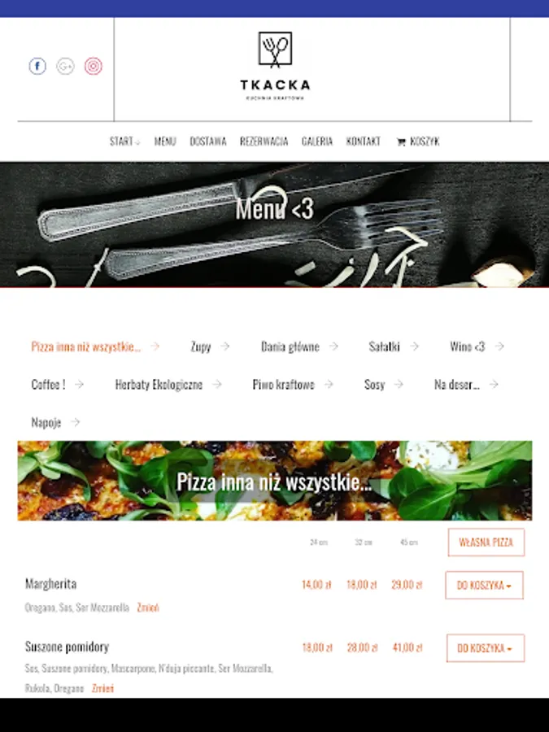This screenshot has width=549, height=732.
Task: Open Margherita's Do koszyka dropdown
Action: pos(484,585)
